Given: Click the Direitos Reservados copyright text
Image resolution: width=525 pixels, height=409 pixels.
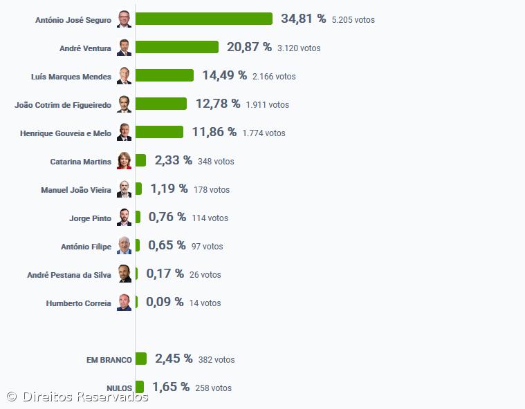Looking at the screenshot, I should click(x=77, y=397).
